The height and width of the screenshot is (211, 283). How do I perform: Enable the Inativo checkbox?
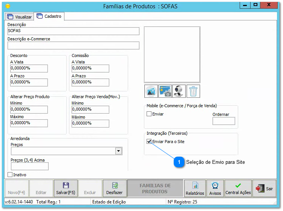point(10,175)
